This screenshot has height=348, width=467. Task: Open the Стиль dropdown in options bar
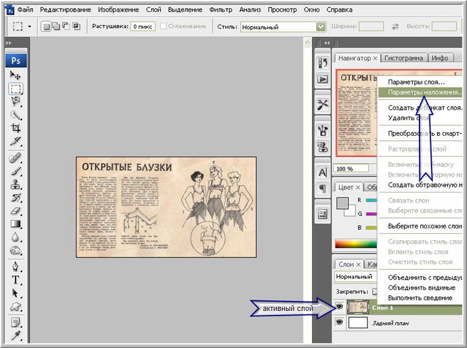[x=320, y=27]
